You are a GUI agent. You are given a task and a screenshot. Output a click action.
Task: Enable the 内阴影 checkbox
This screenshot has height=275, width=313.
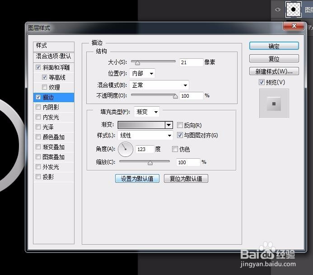[38, 107]
